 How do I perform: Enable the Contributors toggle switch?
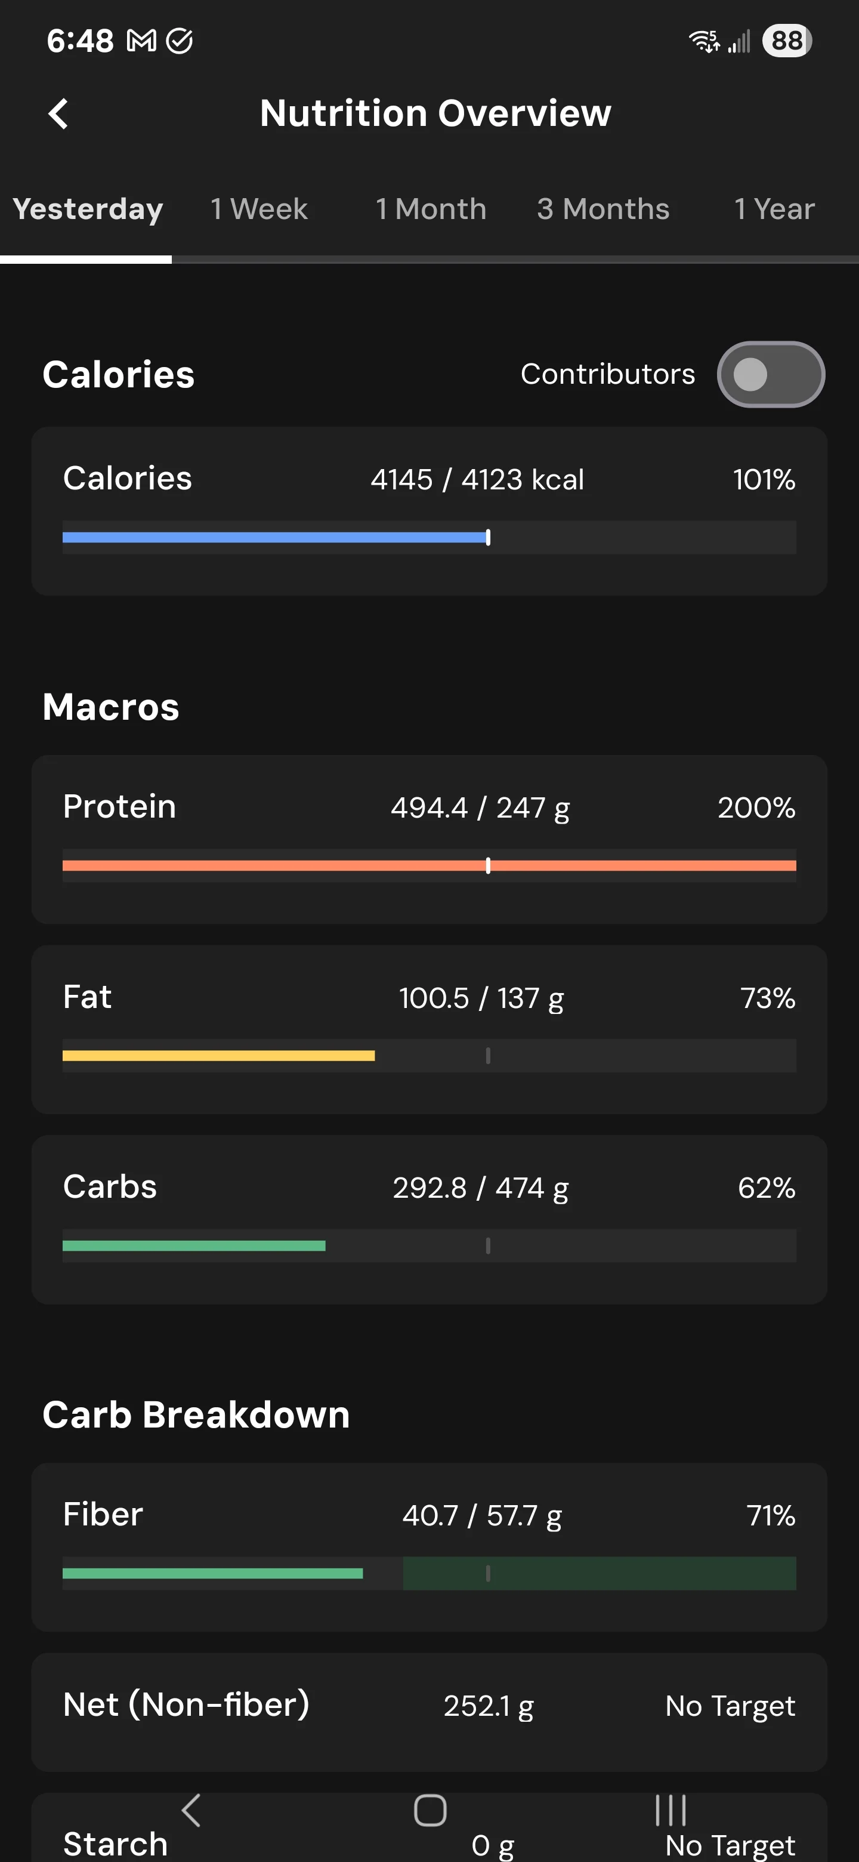pyautogui.click(x=771, y=374)
